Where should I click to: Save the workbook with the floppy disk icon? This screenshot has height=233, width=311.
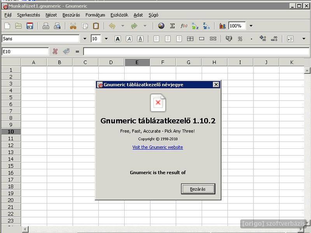tap(30, 26)
